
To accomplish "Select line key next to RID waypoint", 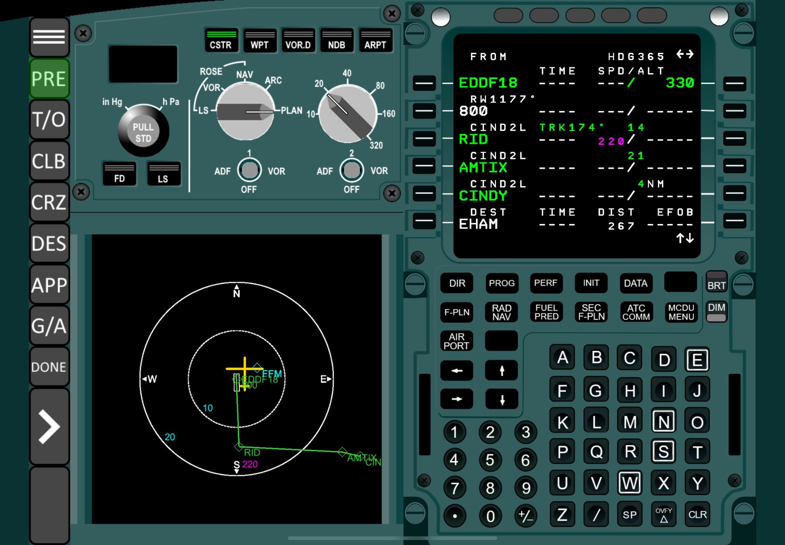I will 424,138.
